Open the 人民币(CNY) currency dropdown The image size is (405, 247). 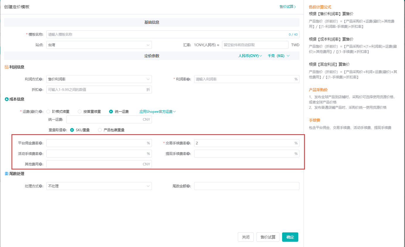pos(250,56)
